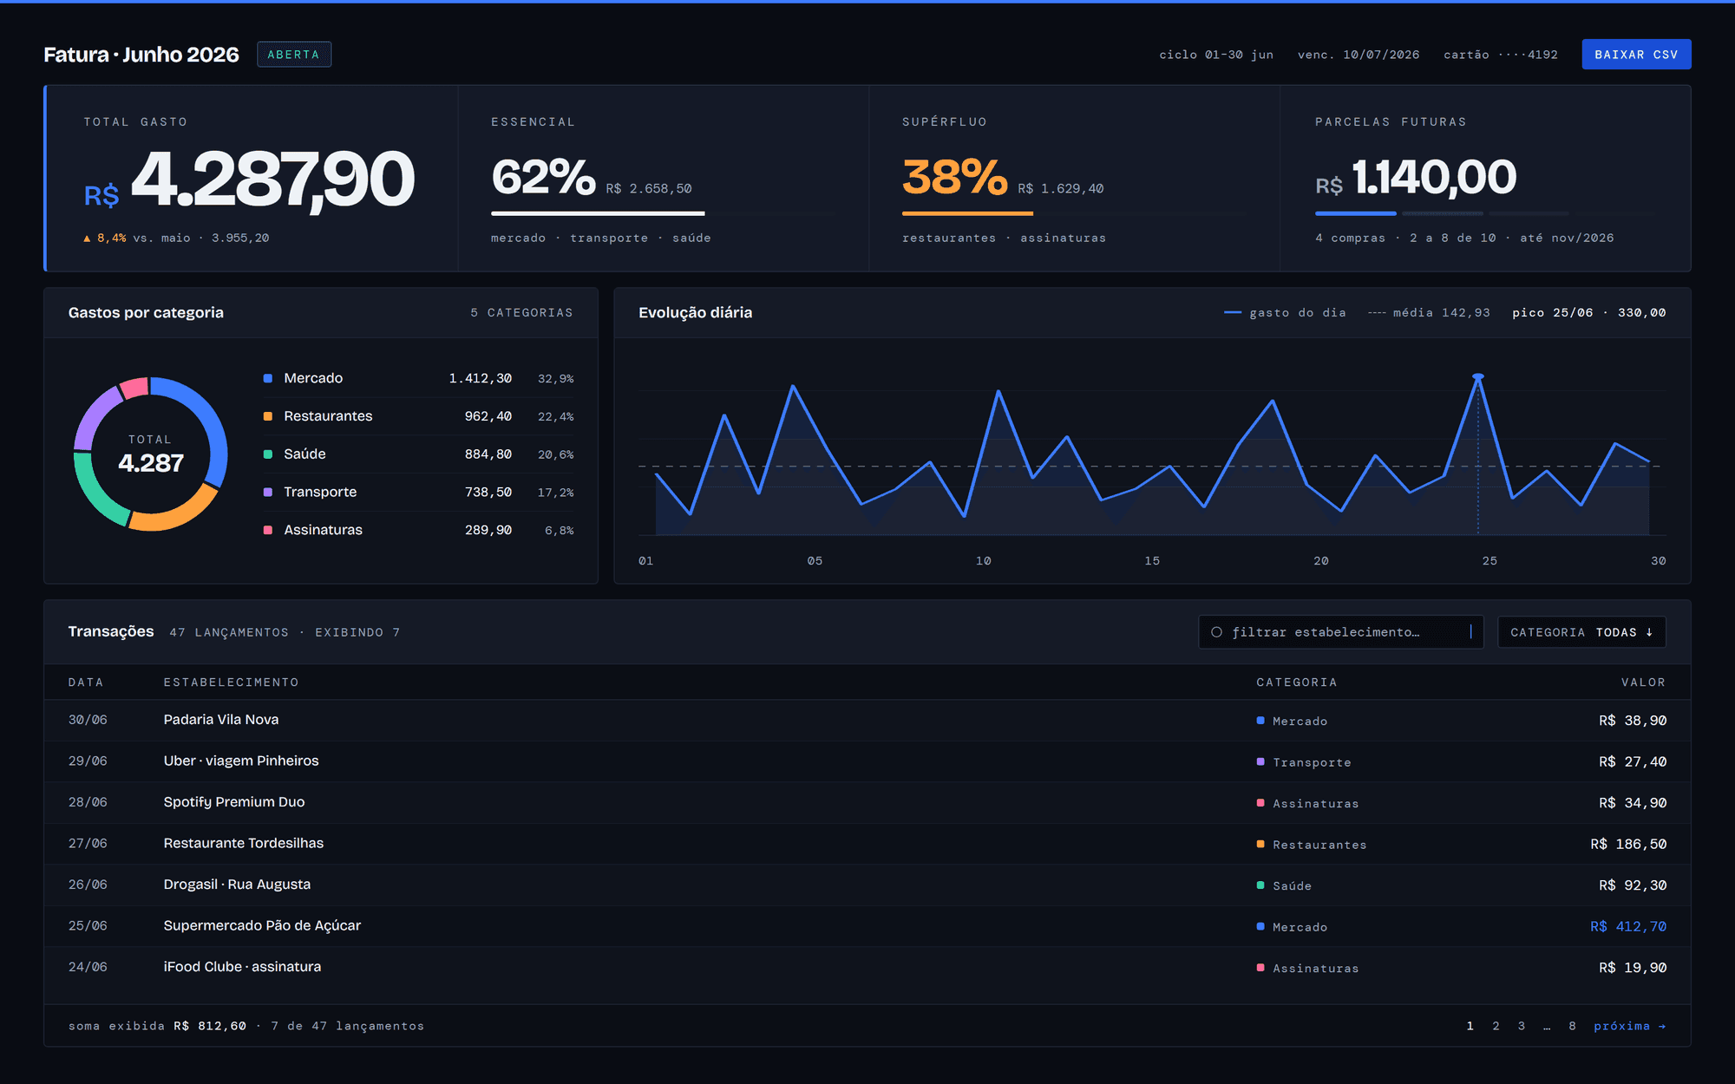Go to page 2 of transactions
The height and width of the screenshot is (1084, 1735).
tap(1496, 1026)
